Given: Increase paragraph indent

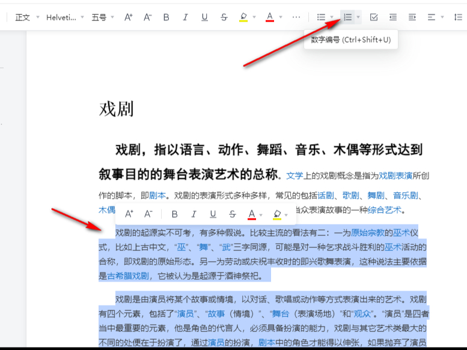Looking at the screenshot, I should tap(412, 17).
